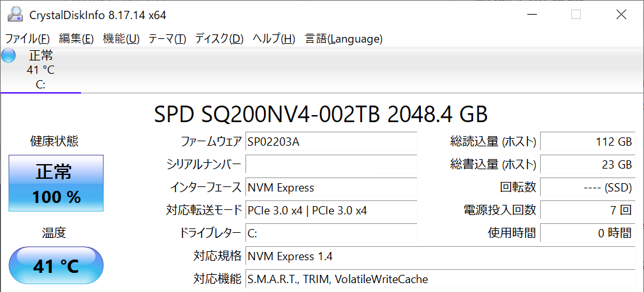The image size is (644, 292).
Task: Click the standard field NVM Express 1.4
Action: pyautogui.click(x=441, y=256)
